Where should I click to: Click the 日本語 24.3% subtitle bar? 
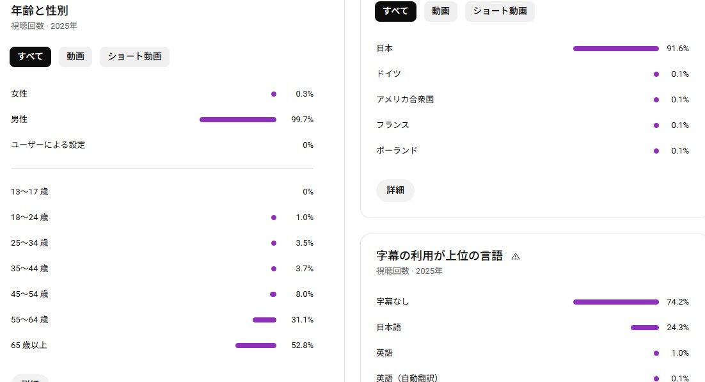coord(645,328)
